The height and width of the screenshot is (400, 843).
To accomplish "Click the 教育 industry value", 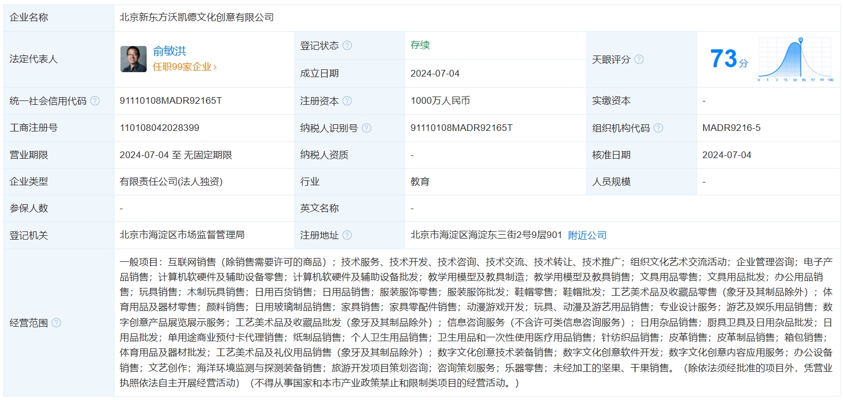I will pyautogui.click(x=420, y=181).
